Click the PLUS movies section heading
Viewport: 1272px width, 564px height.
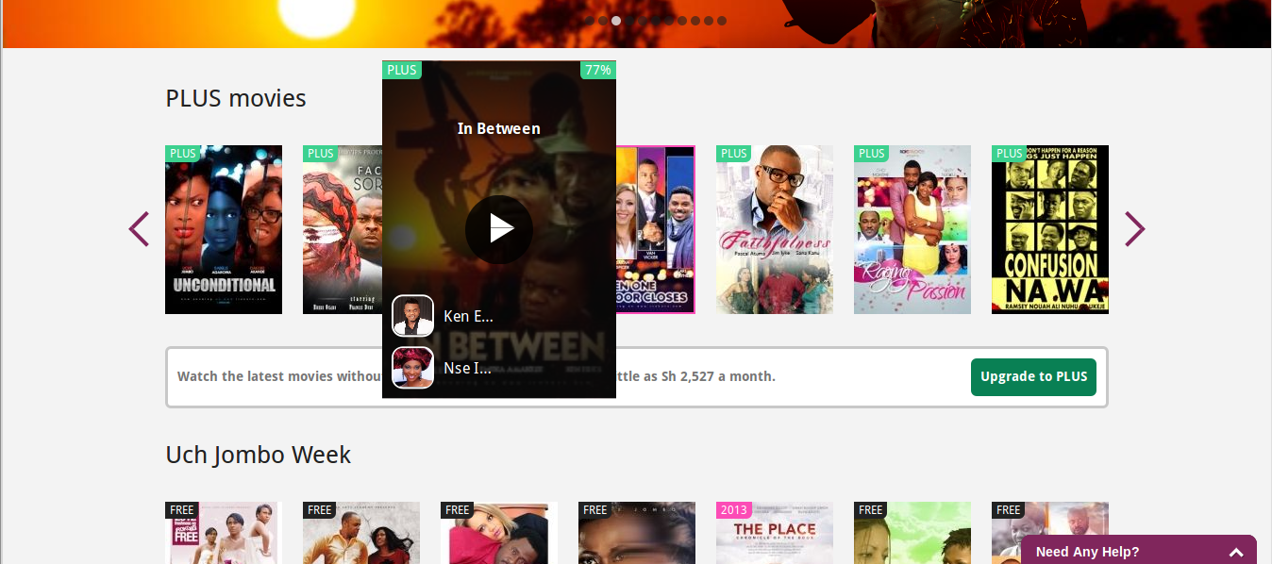pos(236,98)
